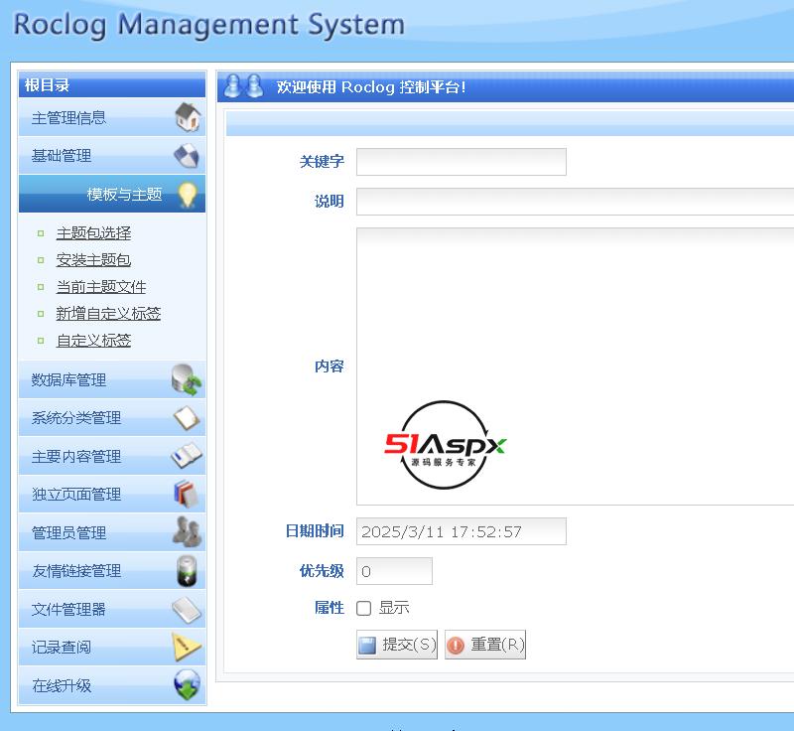Click the warning triangle icon beside 记录查阅
794x731 pixels.
point(186,647)
